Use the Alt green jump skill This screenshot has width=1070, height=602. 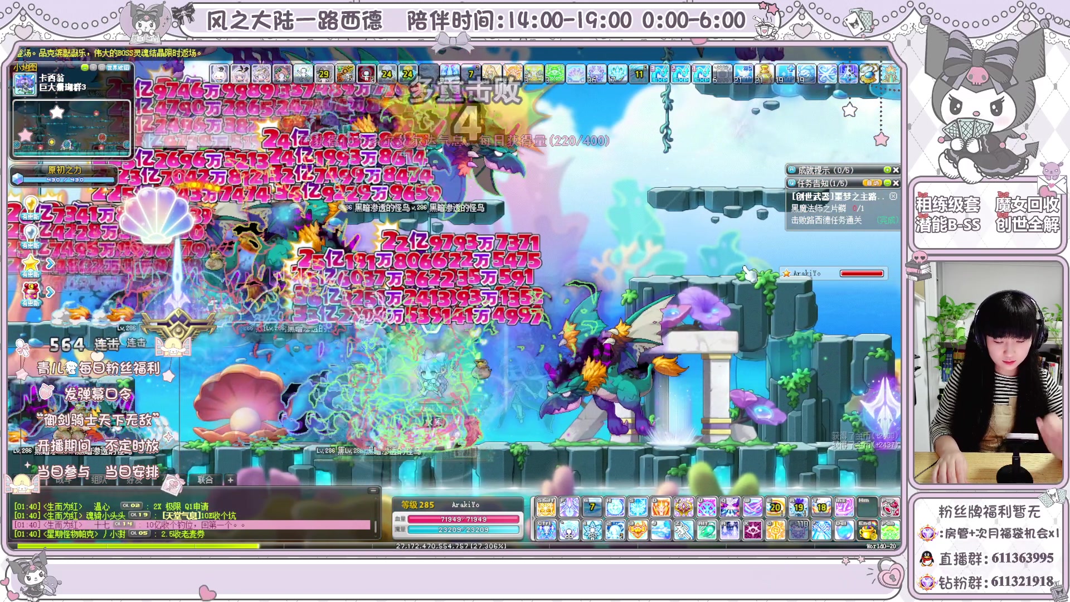click(x=706, y=530)
